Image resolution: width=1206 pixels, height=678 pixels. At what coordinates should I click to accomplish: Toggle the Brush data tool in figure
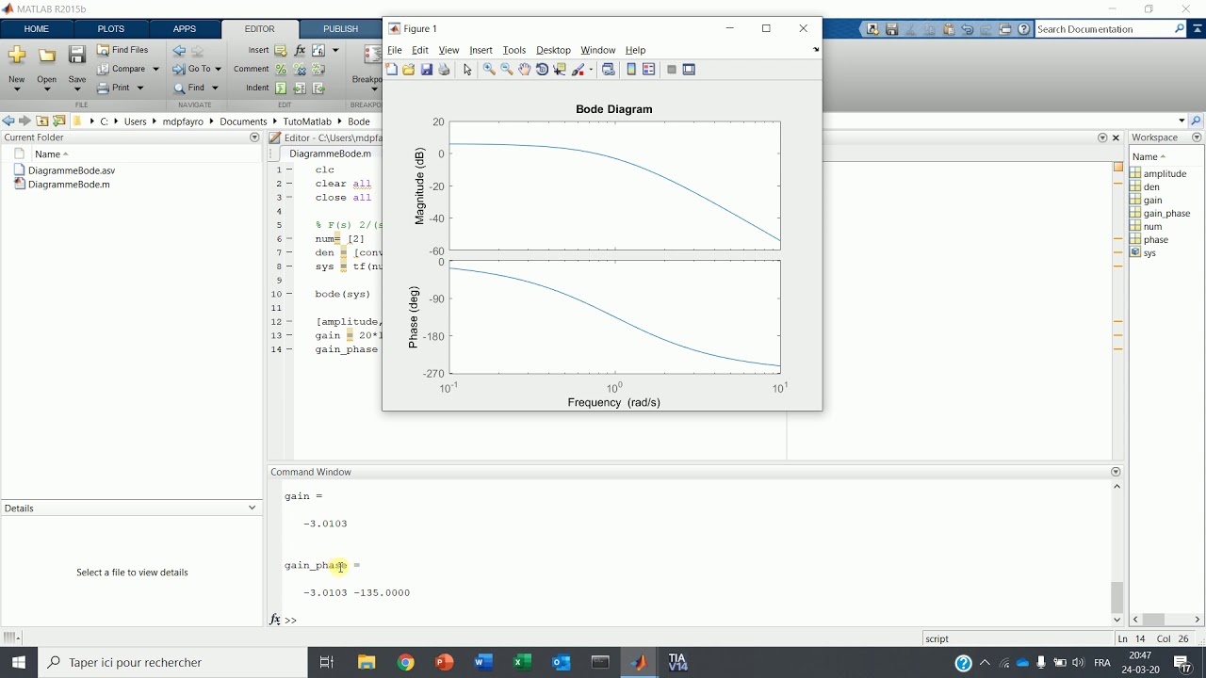[x=579, y=70]
